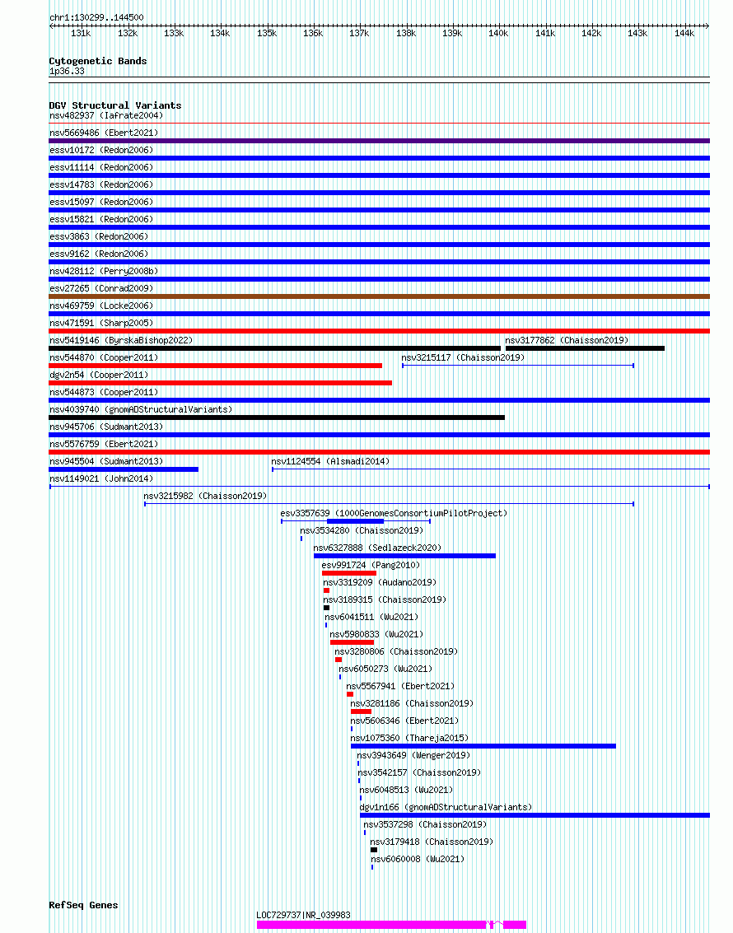Click nsv471591 (Sharp2005) label

tap(101, 323)
